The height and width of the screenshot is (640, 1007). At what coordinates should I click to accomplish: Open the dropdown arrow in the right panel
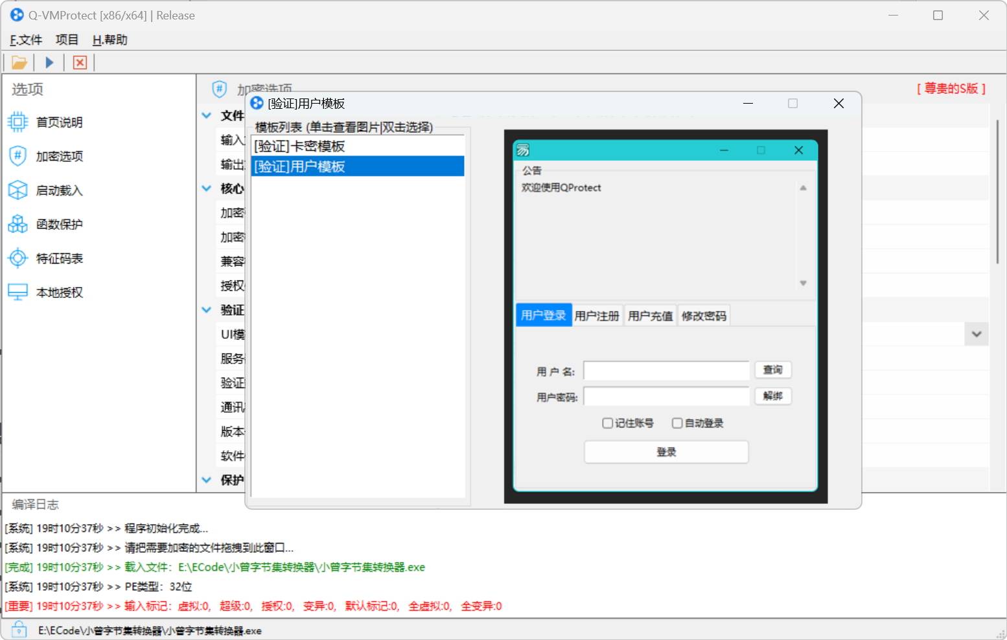click(x=976, y=334)
